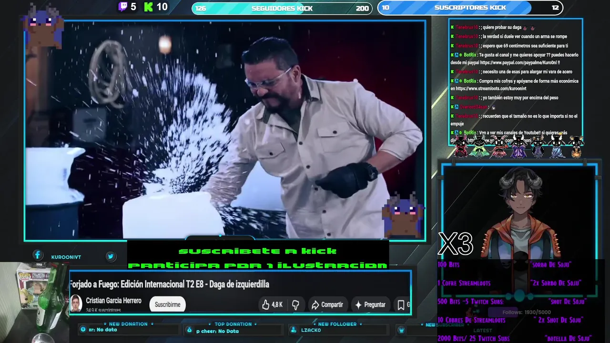Click the '2000 Bits/ 25 Twitch Subs' line
Screen dimensions: 610x343
point(473,339)
